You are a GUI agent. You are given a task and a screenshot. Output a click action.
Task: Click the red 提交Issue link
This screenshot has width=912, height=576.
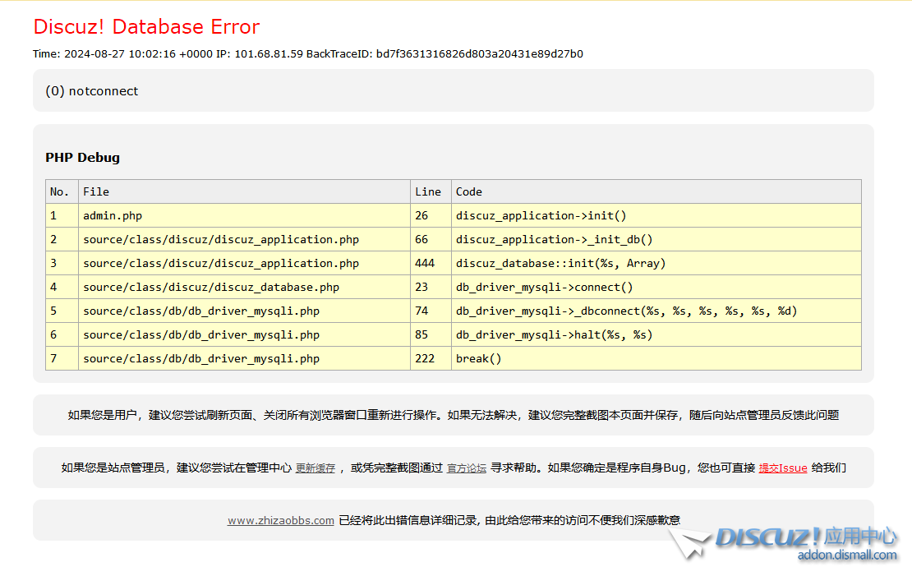782,468
